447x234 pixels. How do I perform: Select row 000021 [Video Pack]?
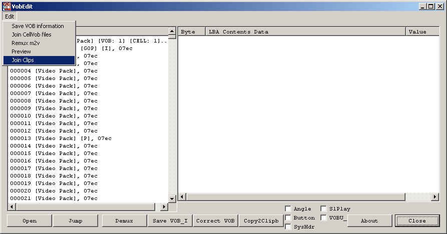[54, 198]
